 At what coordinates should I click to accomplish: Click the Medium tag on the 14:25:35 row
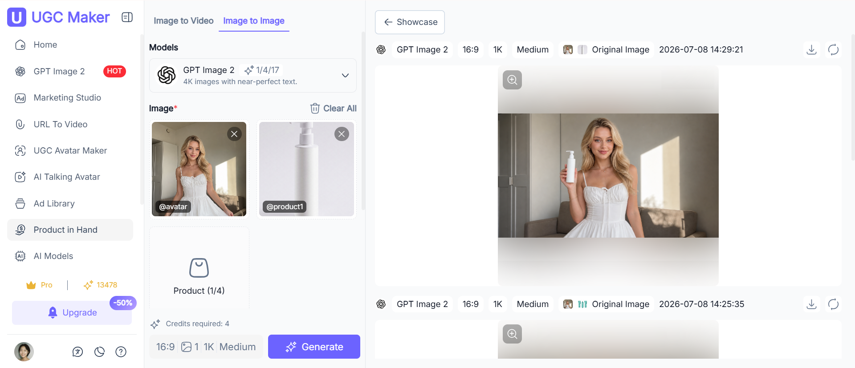click(533, 304)
